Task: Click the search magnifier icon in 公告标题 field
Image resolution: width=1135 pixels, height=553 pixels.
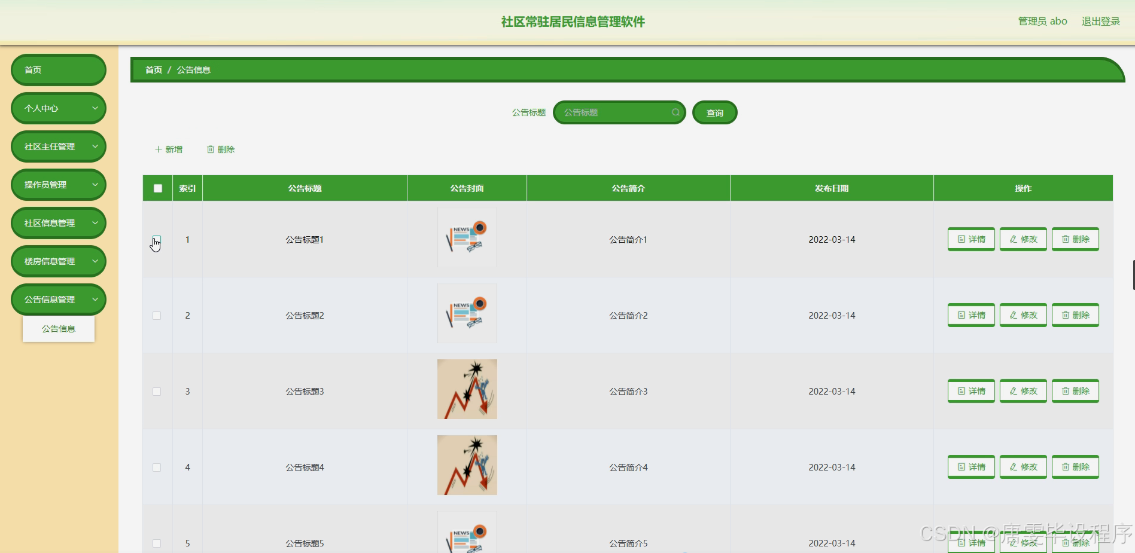Action: coord(675,112)
